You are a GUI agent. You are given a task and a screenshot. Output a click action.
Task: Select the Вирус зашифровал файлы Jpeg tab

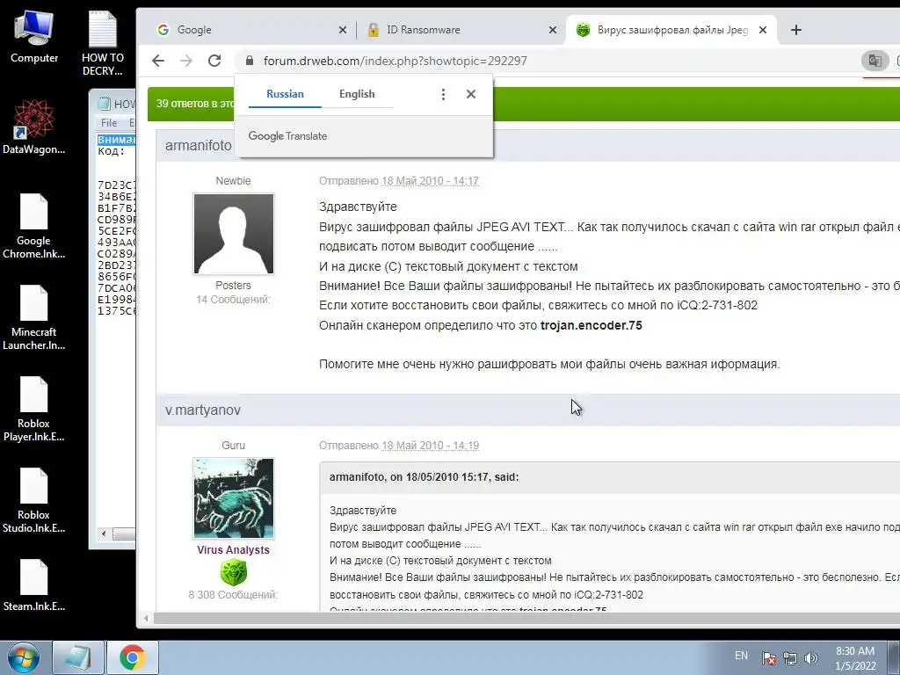671,30
